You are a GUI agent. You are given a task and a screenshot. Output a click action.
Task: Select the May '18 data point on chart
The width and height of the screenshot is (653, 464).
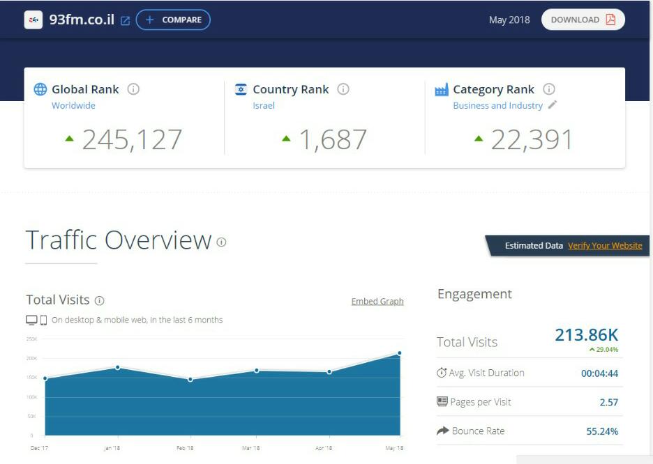click(x=400, y=353)
